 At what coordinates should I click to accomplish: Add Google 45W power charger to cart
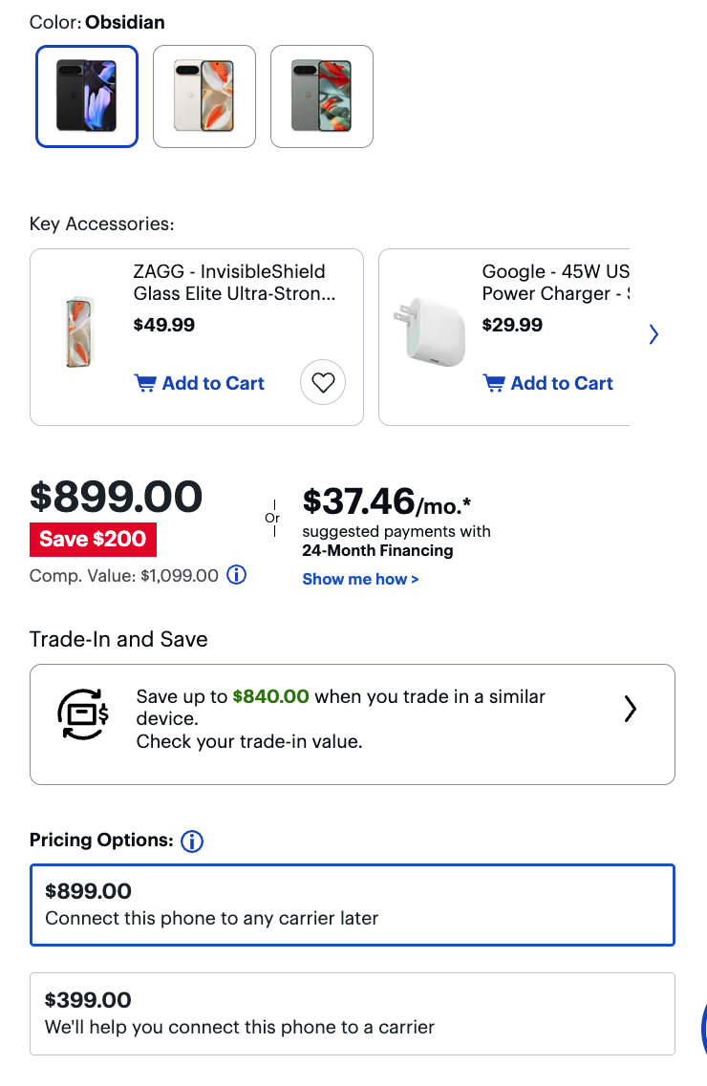[x=561, y=384]
